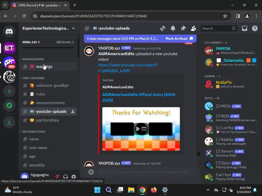Screen dimensions: 262x196
Task: Open the server with 190 notifications
Action: [x=9, y=63]
